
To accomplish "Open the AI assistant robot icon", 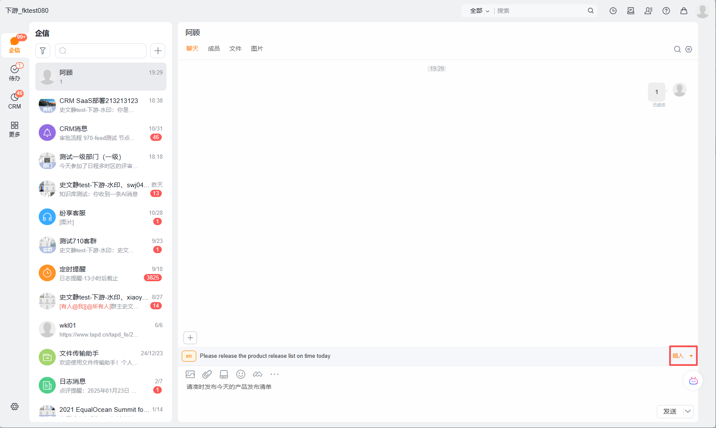I will 693,381.
